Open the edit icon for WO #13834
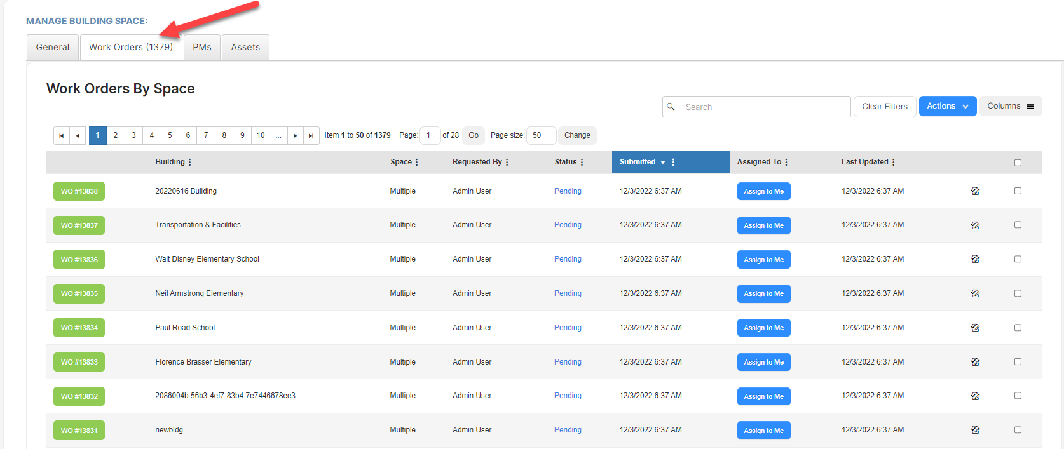The height and width of the screenshot is (449, 1064). (975, 328)
